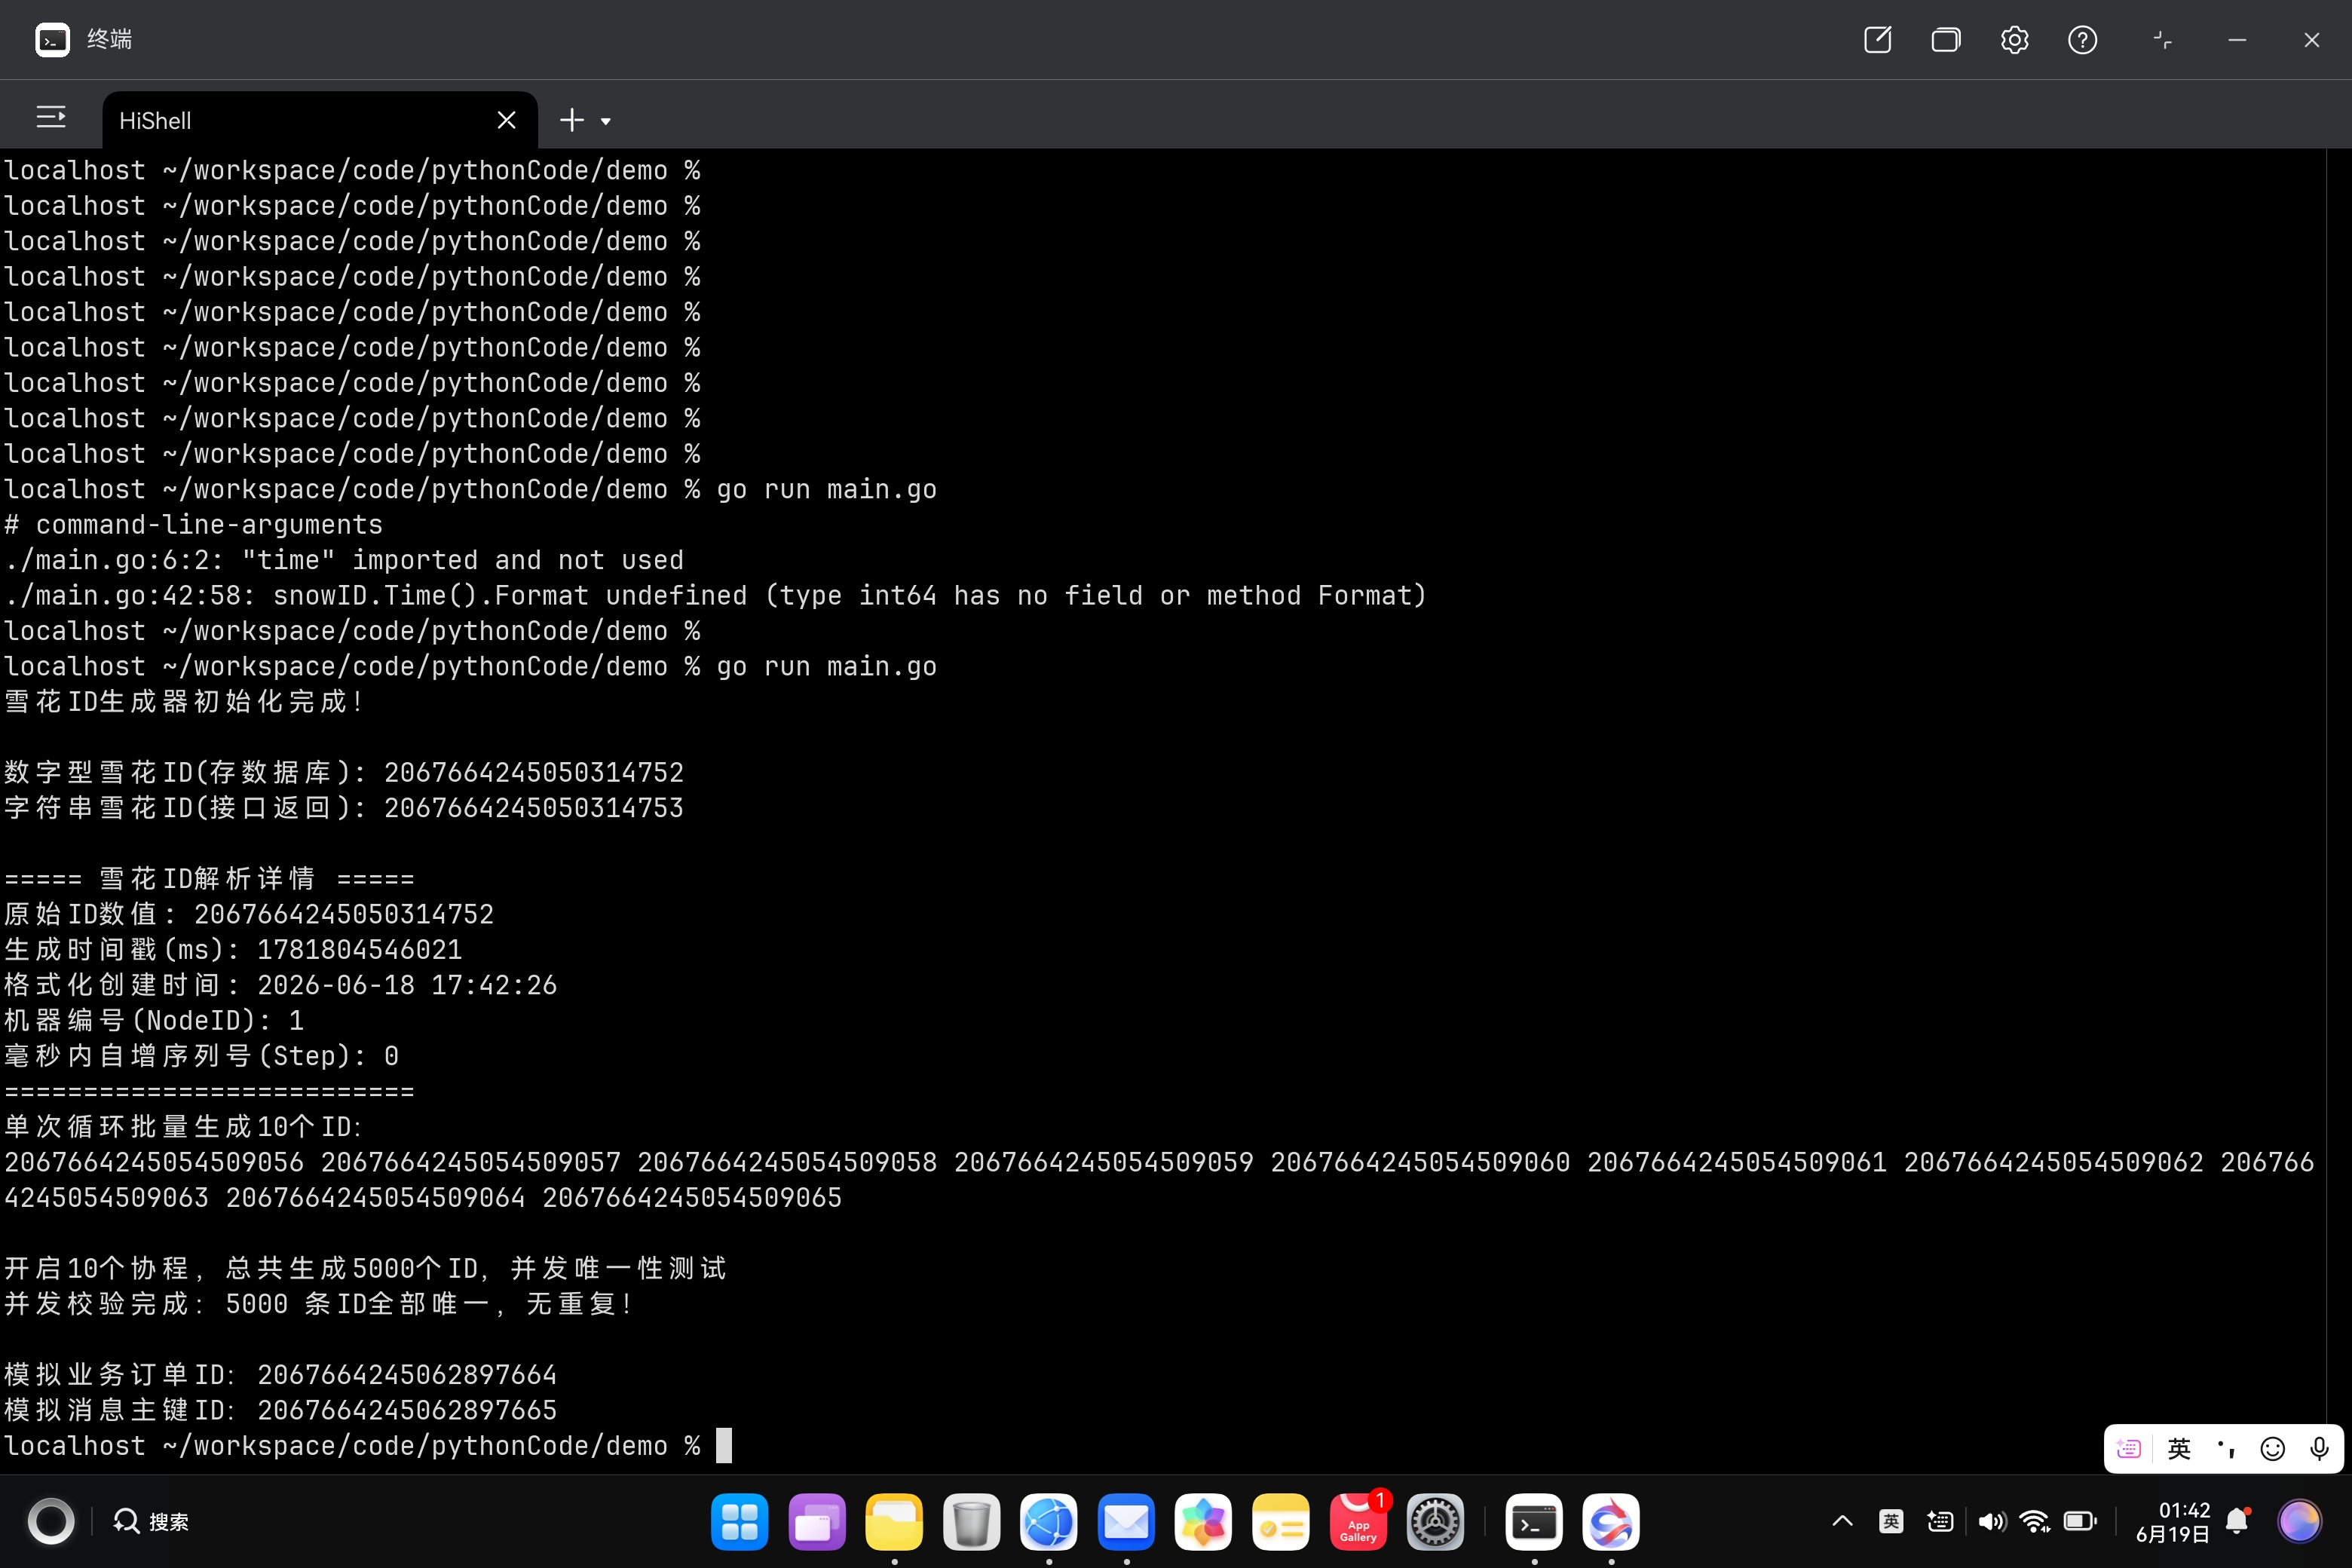Click the timestamp value 1781804546021
Viewport: 2352px width, 1568px height.
point(359,950)
